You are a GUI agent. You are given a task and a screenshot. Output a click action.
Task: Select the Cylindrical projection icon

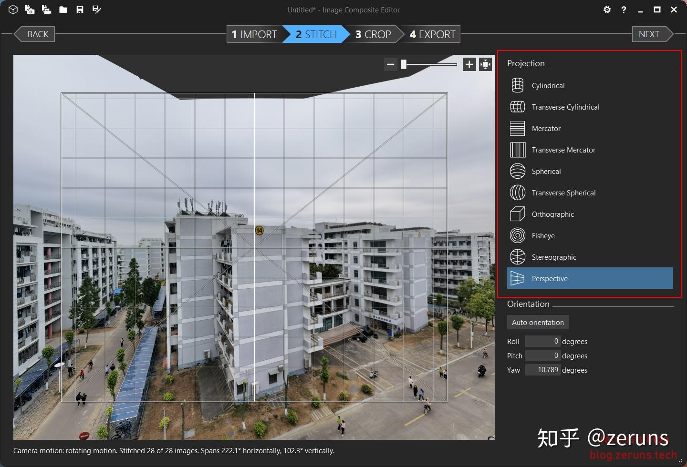[x=518, y=85]
